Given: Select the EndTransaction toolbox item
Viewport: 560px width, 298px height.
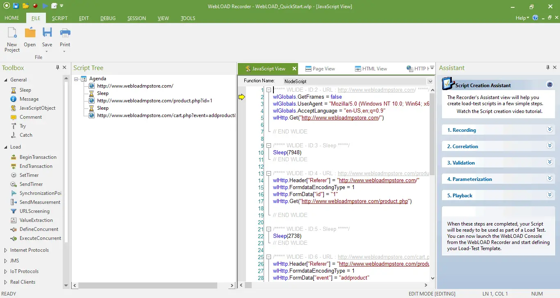Looking at the screenshot, I should point(36,166).
